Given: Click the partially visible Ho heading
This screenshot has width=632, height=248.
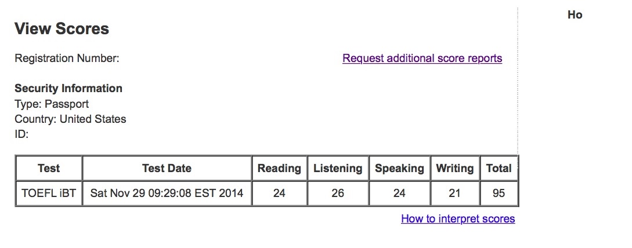Looking at the screenshot, I should (575, 15).
